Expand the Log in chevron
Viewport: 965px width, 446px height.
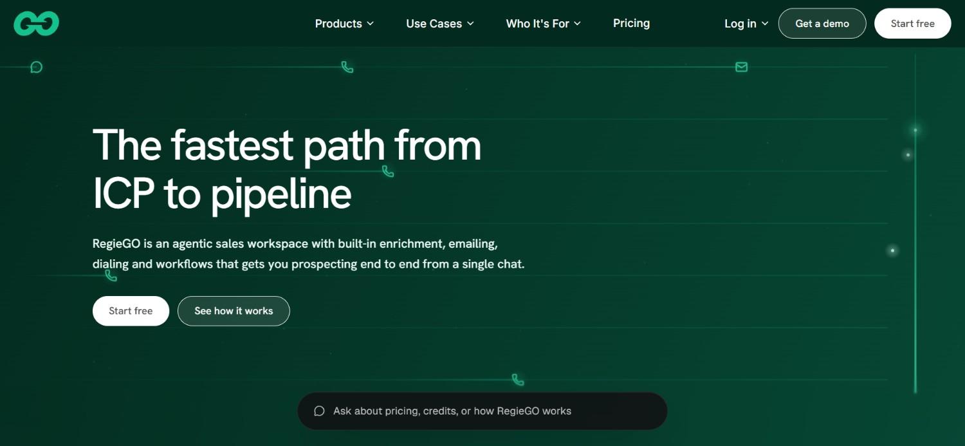tap(764, 24)
